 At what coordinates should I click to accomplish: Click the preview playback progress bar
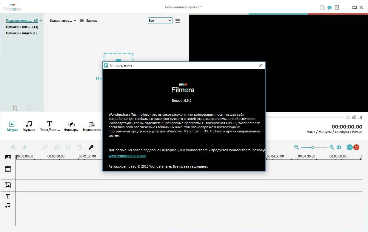point(304,117)
